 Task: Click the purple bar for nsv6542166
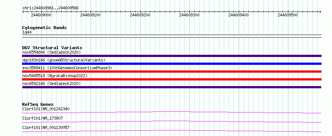(172, 87)
